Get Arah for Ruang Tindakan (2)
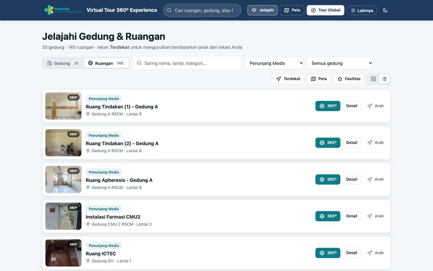The width and height of the screenshot is (433, 271). (375, 143)
